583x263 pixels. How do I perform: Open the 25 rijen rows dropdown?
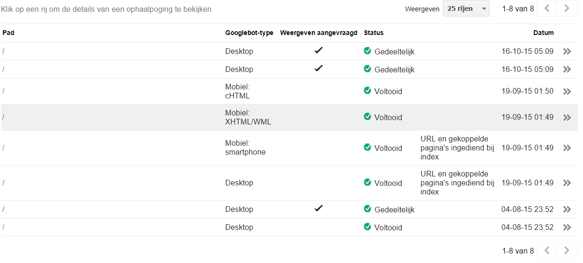pyautogui.click(x=466, y=9)
